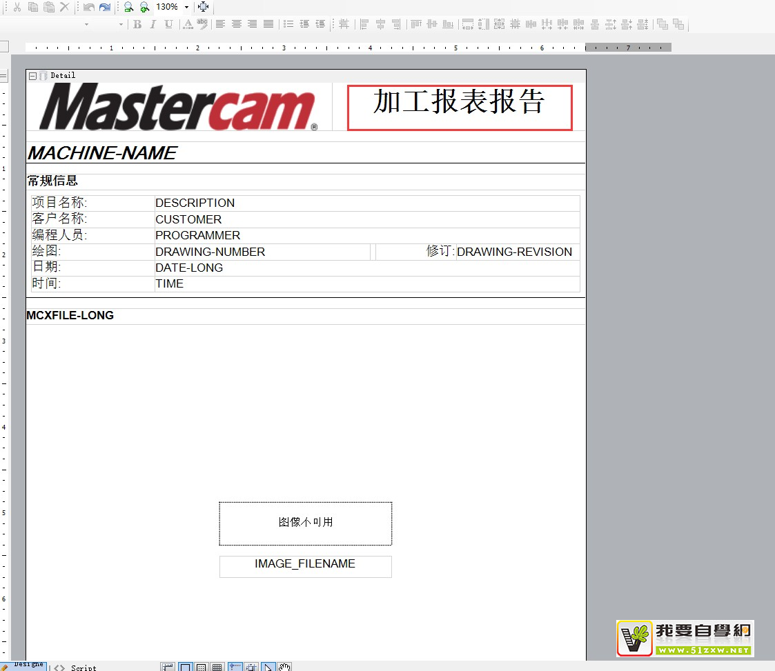The image size is (775, 671).
Task: Click the Zoom Out magnifier icon
Action: click(128, 7)
